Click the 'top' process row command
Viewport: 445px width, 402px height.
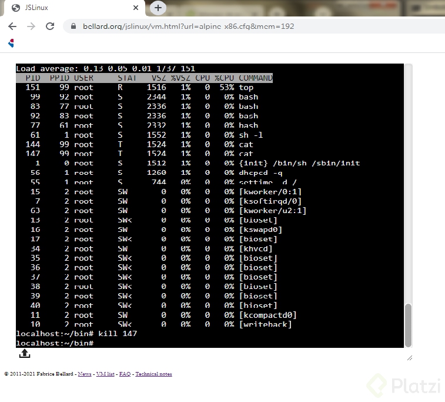coord(246,88)
